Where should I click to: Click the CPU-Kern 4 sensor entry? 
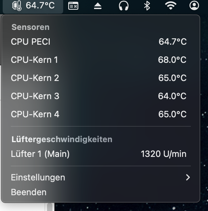click(35, 114)
